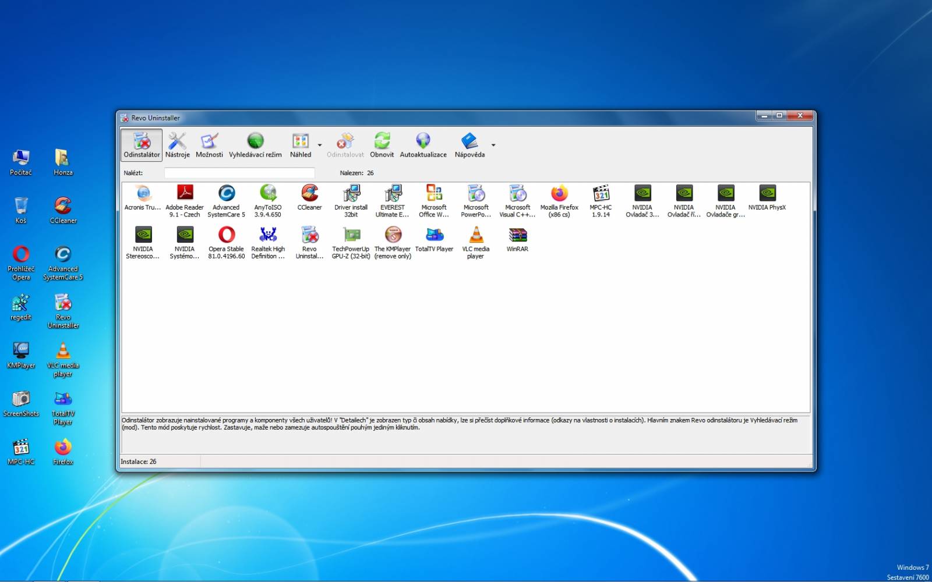Click the TotalTV Player desktop shortcut

click(x=63, y=408)
